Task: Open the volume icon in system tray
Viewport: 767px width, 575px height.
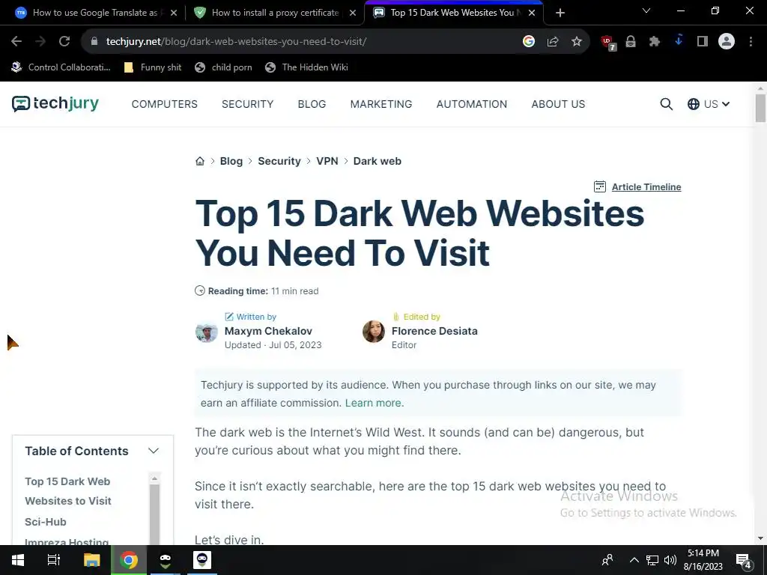Action: coord(670,560)
